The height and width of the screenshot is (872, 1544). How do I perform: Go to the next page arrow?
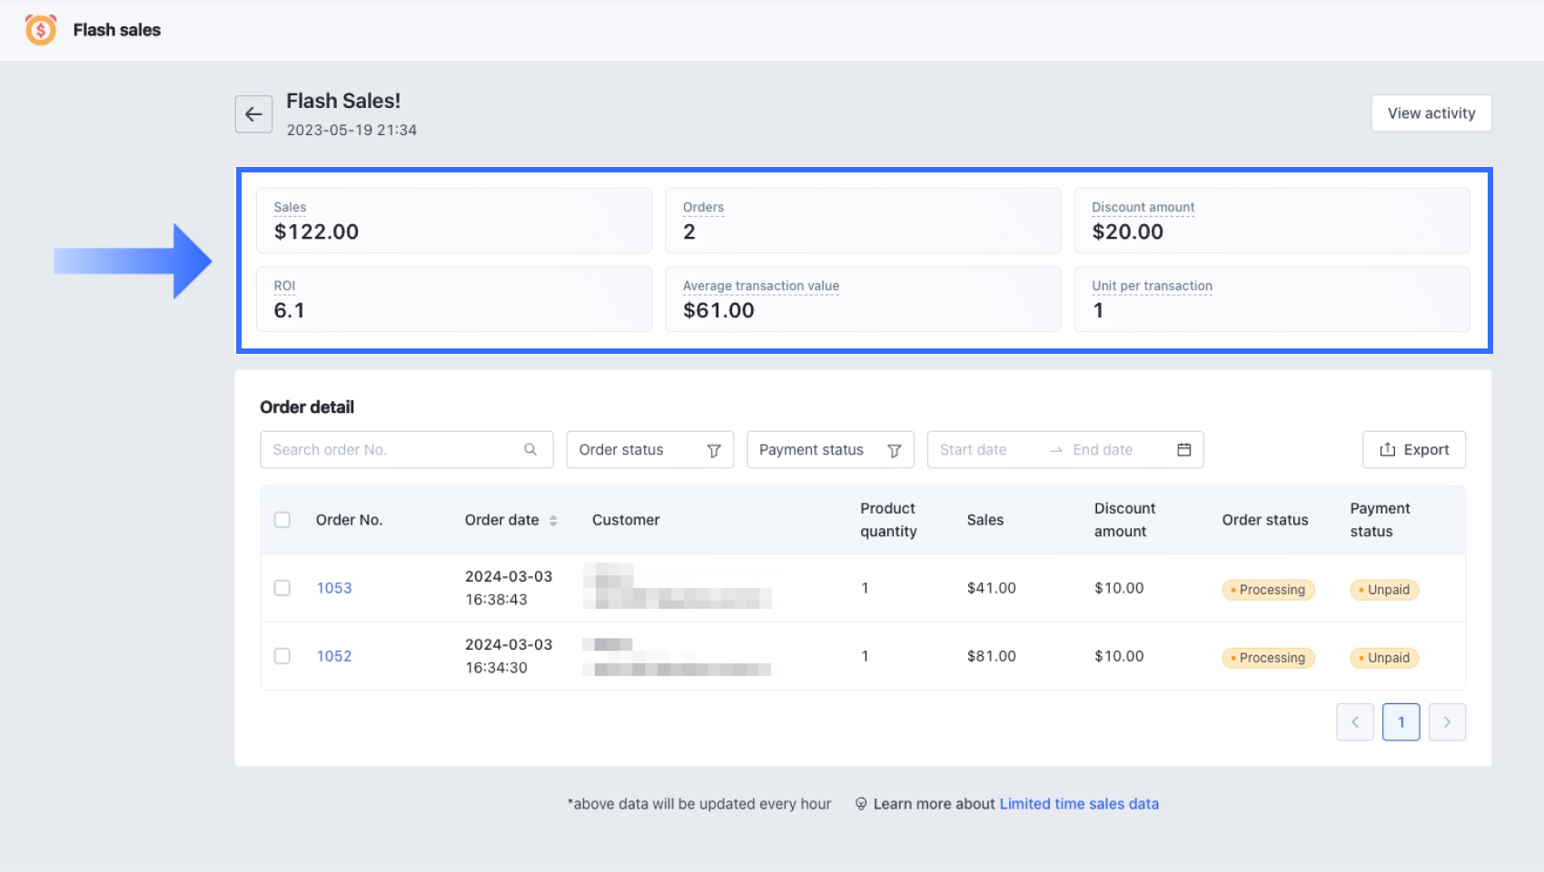click(x=1447, y=722)
